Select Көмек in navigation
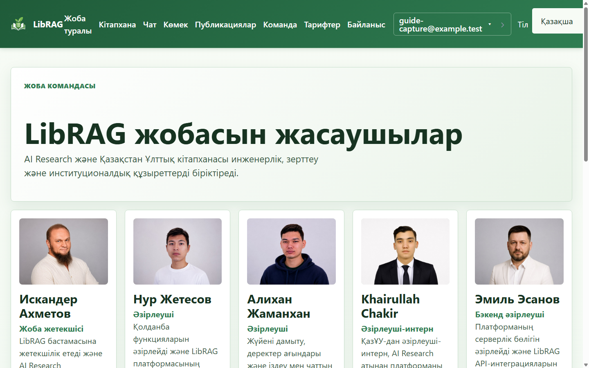The width and height of the screenshot is (589, 368). (175, 25)
